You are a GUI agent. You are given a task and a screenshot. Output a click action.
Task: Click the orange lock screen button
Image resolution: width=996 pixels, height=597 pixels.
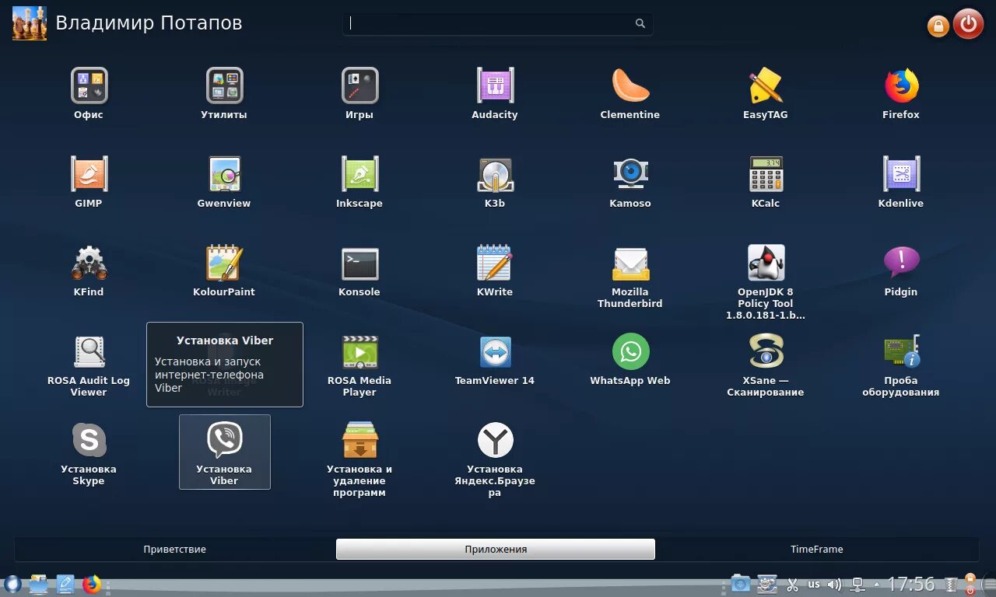click(x=938, y=26)
